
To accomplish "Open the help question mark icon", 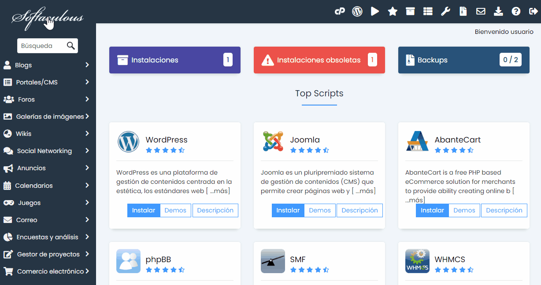I will click(516, 11).
